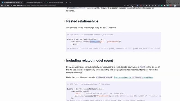
Task: Click anchor icon beside Nested relationships
Action: pyautogui.click(x=64, y=21)
